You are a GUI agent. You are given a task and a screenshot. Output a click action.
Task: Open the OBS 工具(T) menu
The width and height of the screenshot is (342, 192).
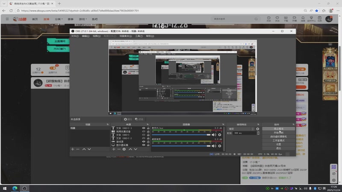click(139, 36)
